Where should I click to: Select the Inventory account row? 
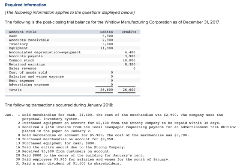click(72, 44)
